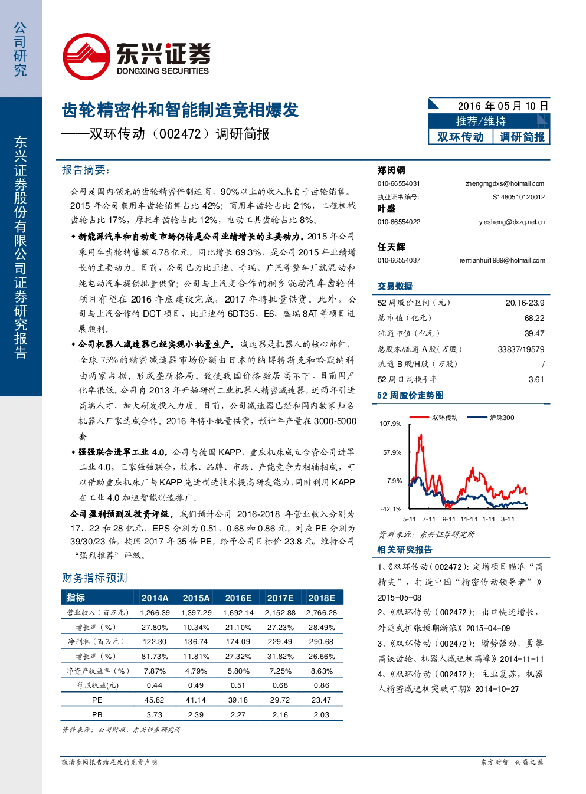The image size is (586, 794).
Task: Click the turnover rate value 3.61
Action: [x=536, y=379]
